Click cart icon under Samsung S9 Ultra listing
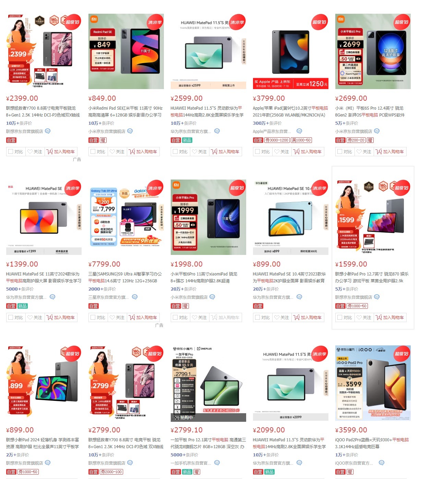 132,317
